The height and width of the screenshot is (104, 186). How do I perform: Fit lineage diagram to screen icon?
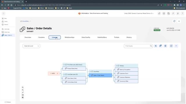(23, 95)
